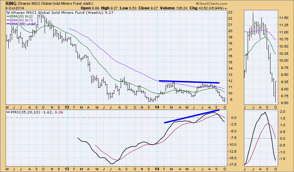Click the Volume 136.2K value

174,8
